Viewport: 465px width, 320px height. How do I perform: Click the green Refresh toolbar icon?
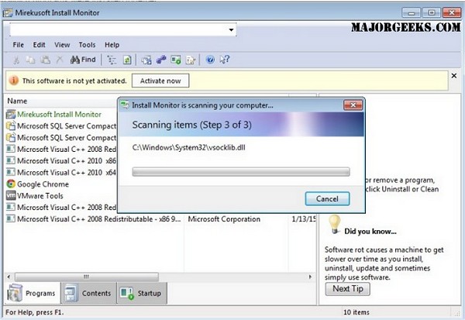tap(127, 60)
